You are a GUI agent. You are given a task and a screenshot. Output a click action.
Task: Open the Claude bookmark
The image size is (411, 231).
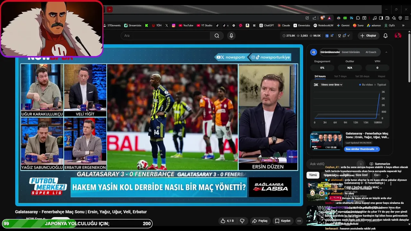(284, 25)
